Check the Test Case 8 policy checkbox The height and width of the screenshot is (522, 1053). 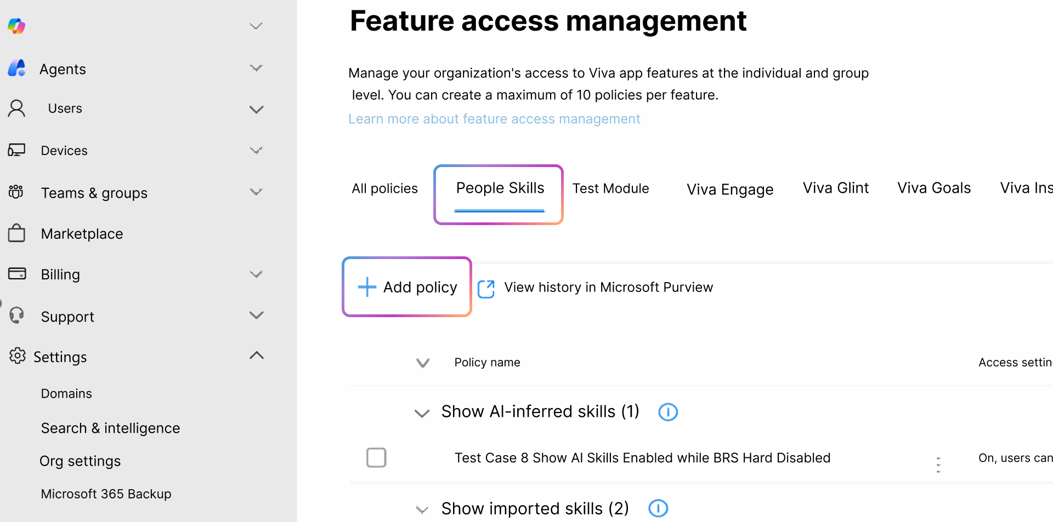point(376,457)
